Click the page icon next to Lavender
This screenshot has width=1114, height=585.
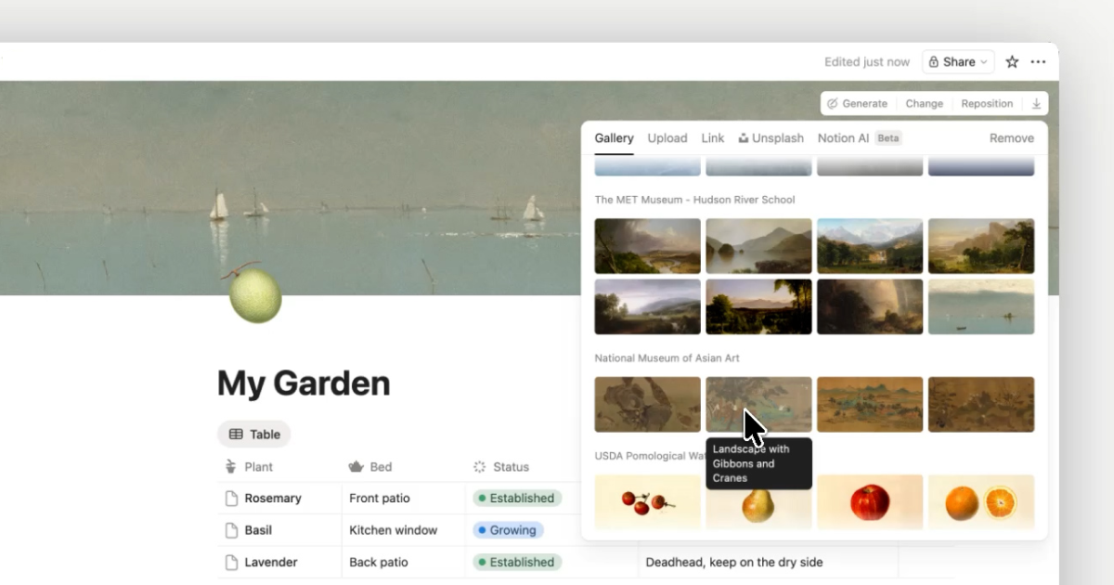[x=232, y=562]
